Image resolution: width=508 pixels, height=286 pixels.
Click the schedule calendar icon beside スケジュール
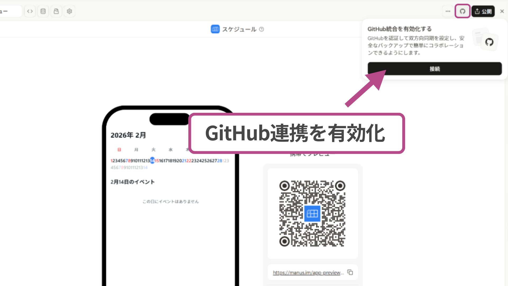coord(215,29)
